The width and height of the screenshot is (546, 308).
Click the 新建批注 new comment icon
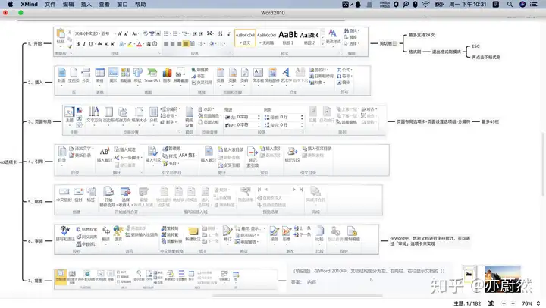193,231
